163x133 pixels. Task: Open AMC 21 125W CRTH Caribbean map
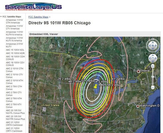pyautogui.click(x=14, y=124)
